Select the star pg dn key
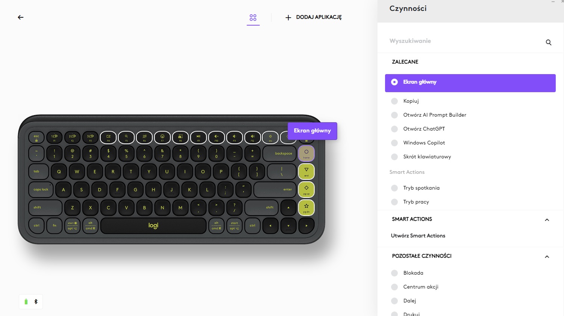Viewport: 564px width, 316px height. point(306,208)
